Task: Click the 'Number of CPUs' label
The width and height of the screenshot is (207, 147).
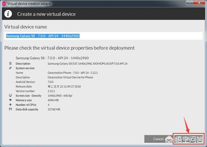Action: pos(26,105)
